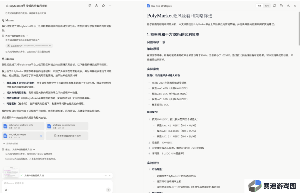300x193 pixels.
Task: Click the 7 / 7 step counter
Action: point(105,176)
